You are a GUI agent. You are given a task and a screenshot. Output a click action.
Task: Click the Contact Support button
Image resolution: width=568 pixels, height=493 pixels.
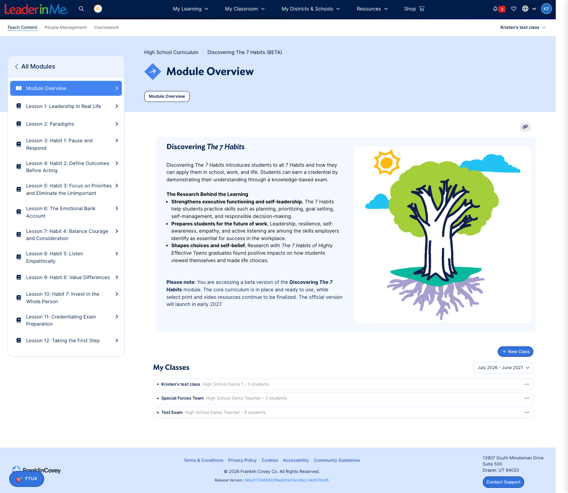pyautogui.click(x=503, y=482)
